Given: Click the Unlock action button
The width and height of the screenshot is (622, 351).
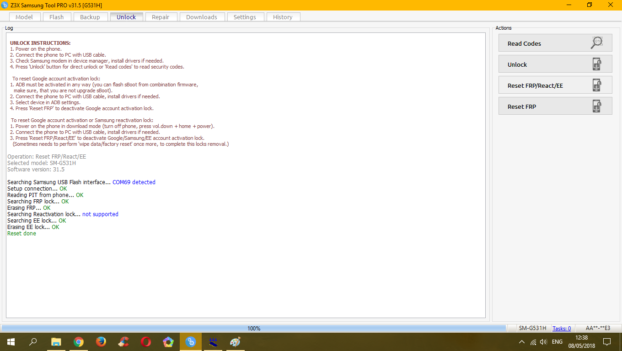Looking at the screenshot, I should [555, 64].
